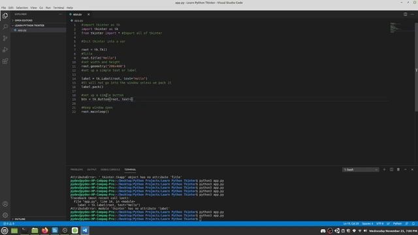
Task: Maximize the terminal panel size chevron
Action: coord(405,170)
